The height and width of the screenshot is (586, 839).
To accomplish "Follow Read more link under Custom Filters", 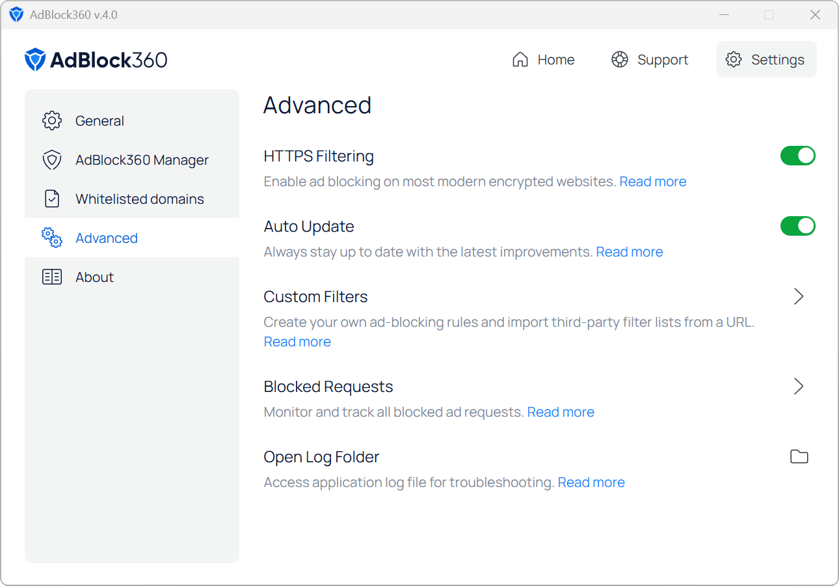I will pyautogui.click(x=297, y=342).
